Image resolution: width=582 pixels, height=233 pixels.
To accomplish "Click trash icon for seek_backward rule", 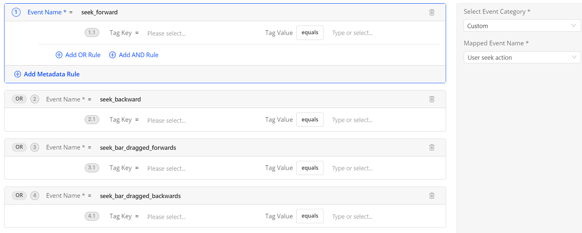I will 432,99.
